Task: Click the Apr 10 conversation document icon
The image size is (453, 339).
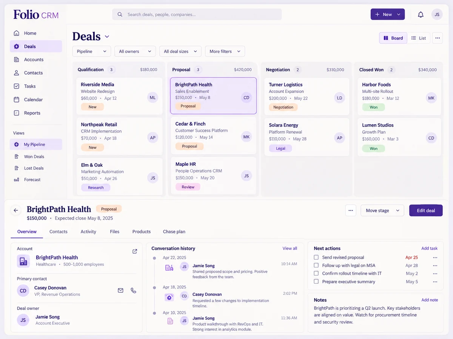Action: (x=170, y=321)
